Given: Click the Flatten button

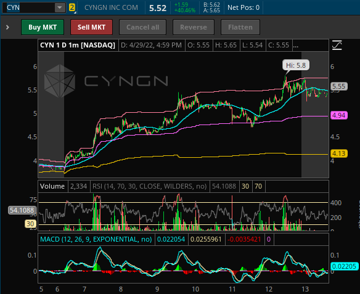Looking at the screenshot, I should (240, 27).
